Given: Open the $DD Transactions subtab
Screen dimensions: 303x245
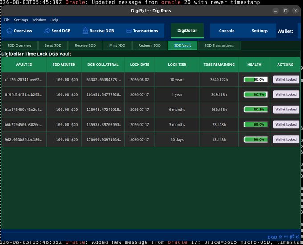Looking at the screenshot, I should click(x=219, y=45).
